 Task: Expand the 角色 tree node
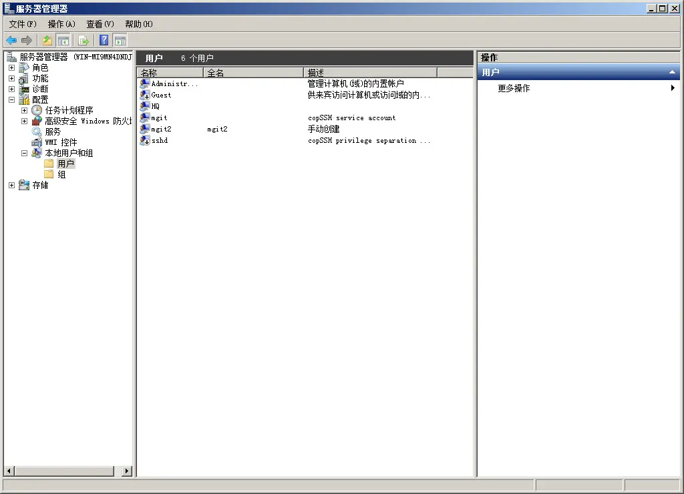pos(12,67)
